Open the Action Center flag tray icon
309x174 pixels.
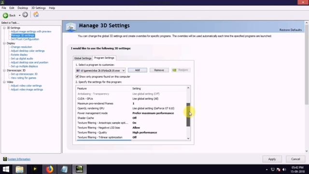(279, 170)
